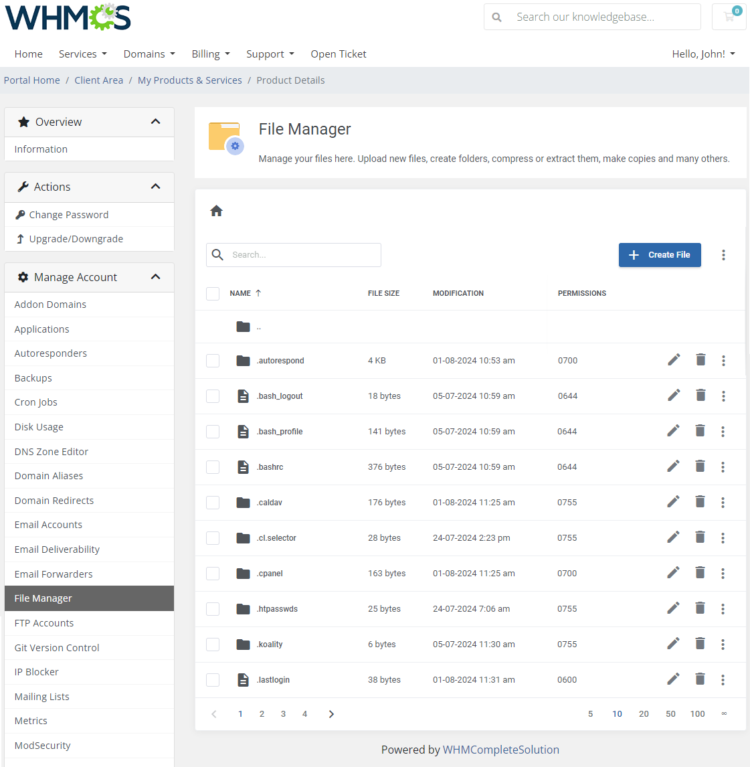Open Email Accounts in the sidebar

coord(48,525)
